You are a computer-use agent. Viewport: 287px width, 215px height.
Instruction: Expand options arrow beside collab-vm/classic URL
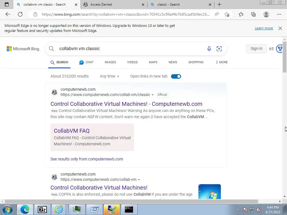point(152,95)
